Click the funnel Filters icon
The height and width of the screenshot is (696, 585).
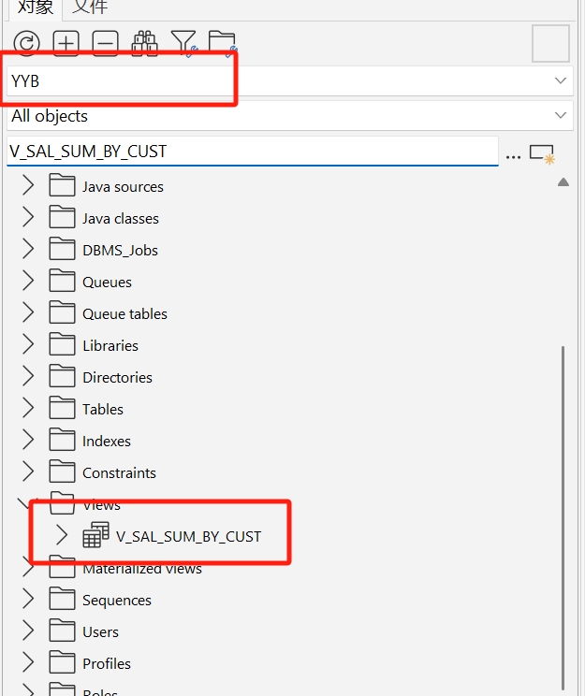[x=183, y=43]
